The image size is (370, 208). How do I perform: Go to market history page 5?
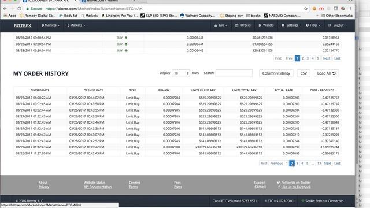coord(318,58)
